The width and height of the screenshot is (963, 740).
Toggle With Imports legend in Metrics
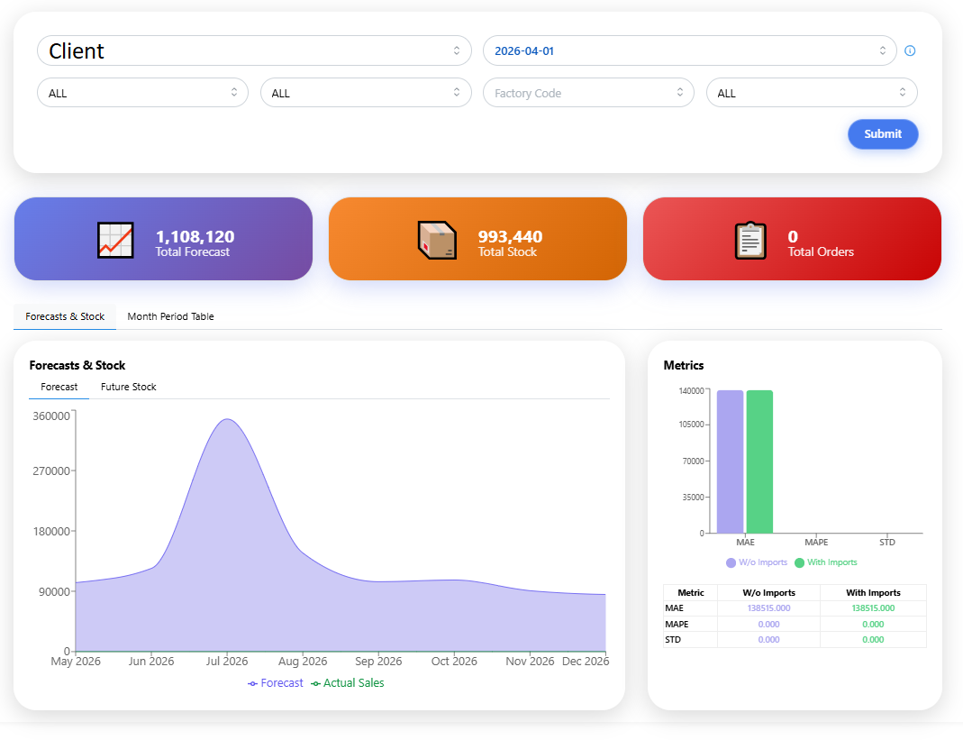(825, 562)
